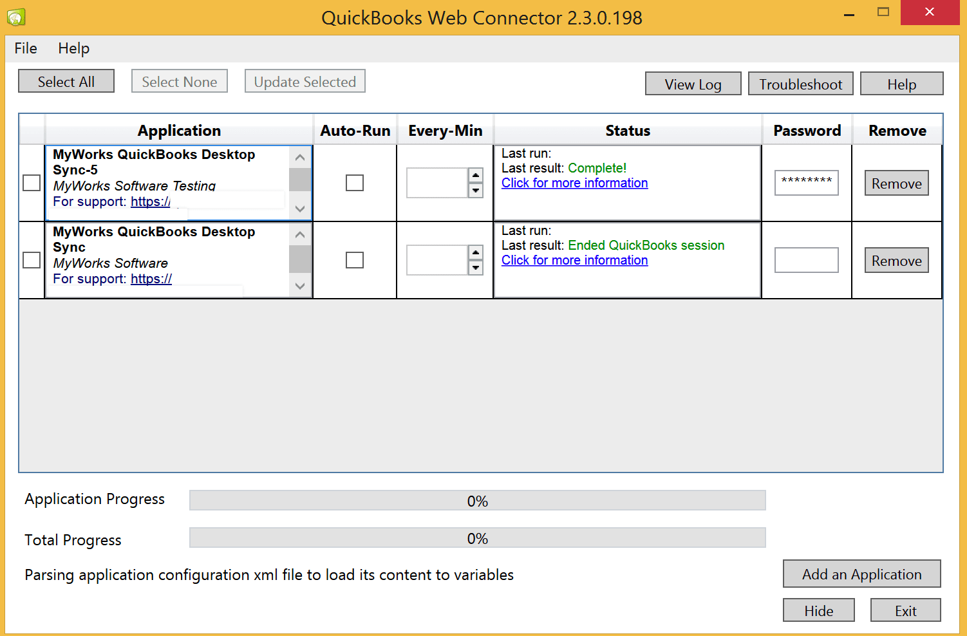
Task: Open the File menu
Action: pos(26,48)
